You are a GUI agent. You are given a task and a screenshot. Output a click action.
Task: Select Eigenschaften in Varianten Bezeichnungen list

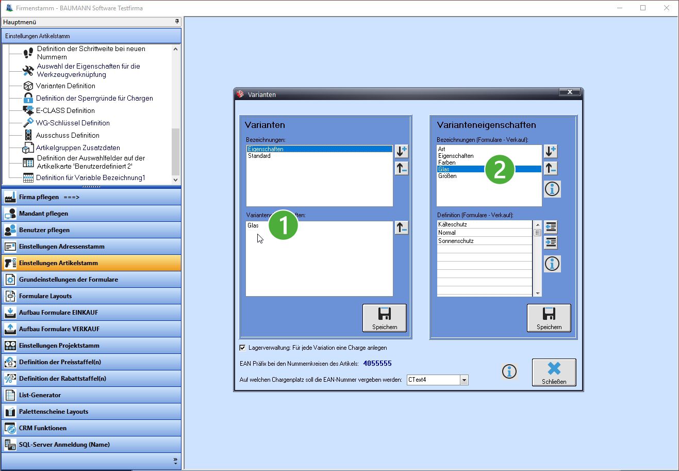point(319,149)
